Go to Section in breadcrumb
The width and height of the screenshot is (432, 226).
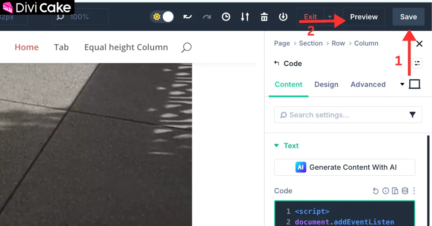pyautogui.click(x=311, y=43)
